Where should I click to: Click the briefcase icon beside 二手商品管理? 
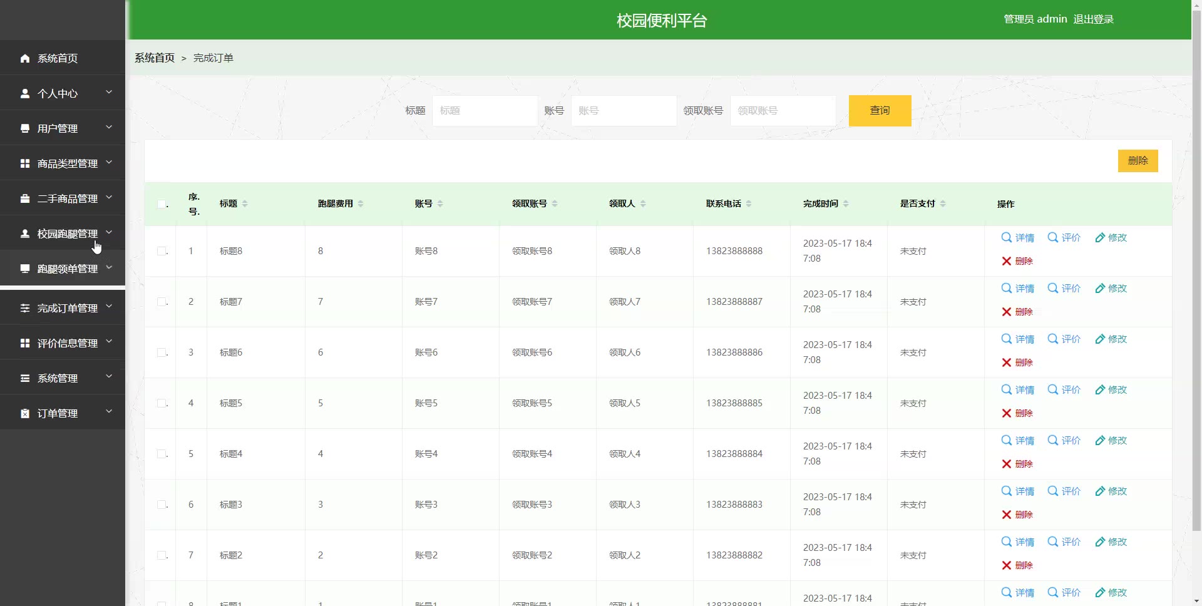tap(25, 198)
